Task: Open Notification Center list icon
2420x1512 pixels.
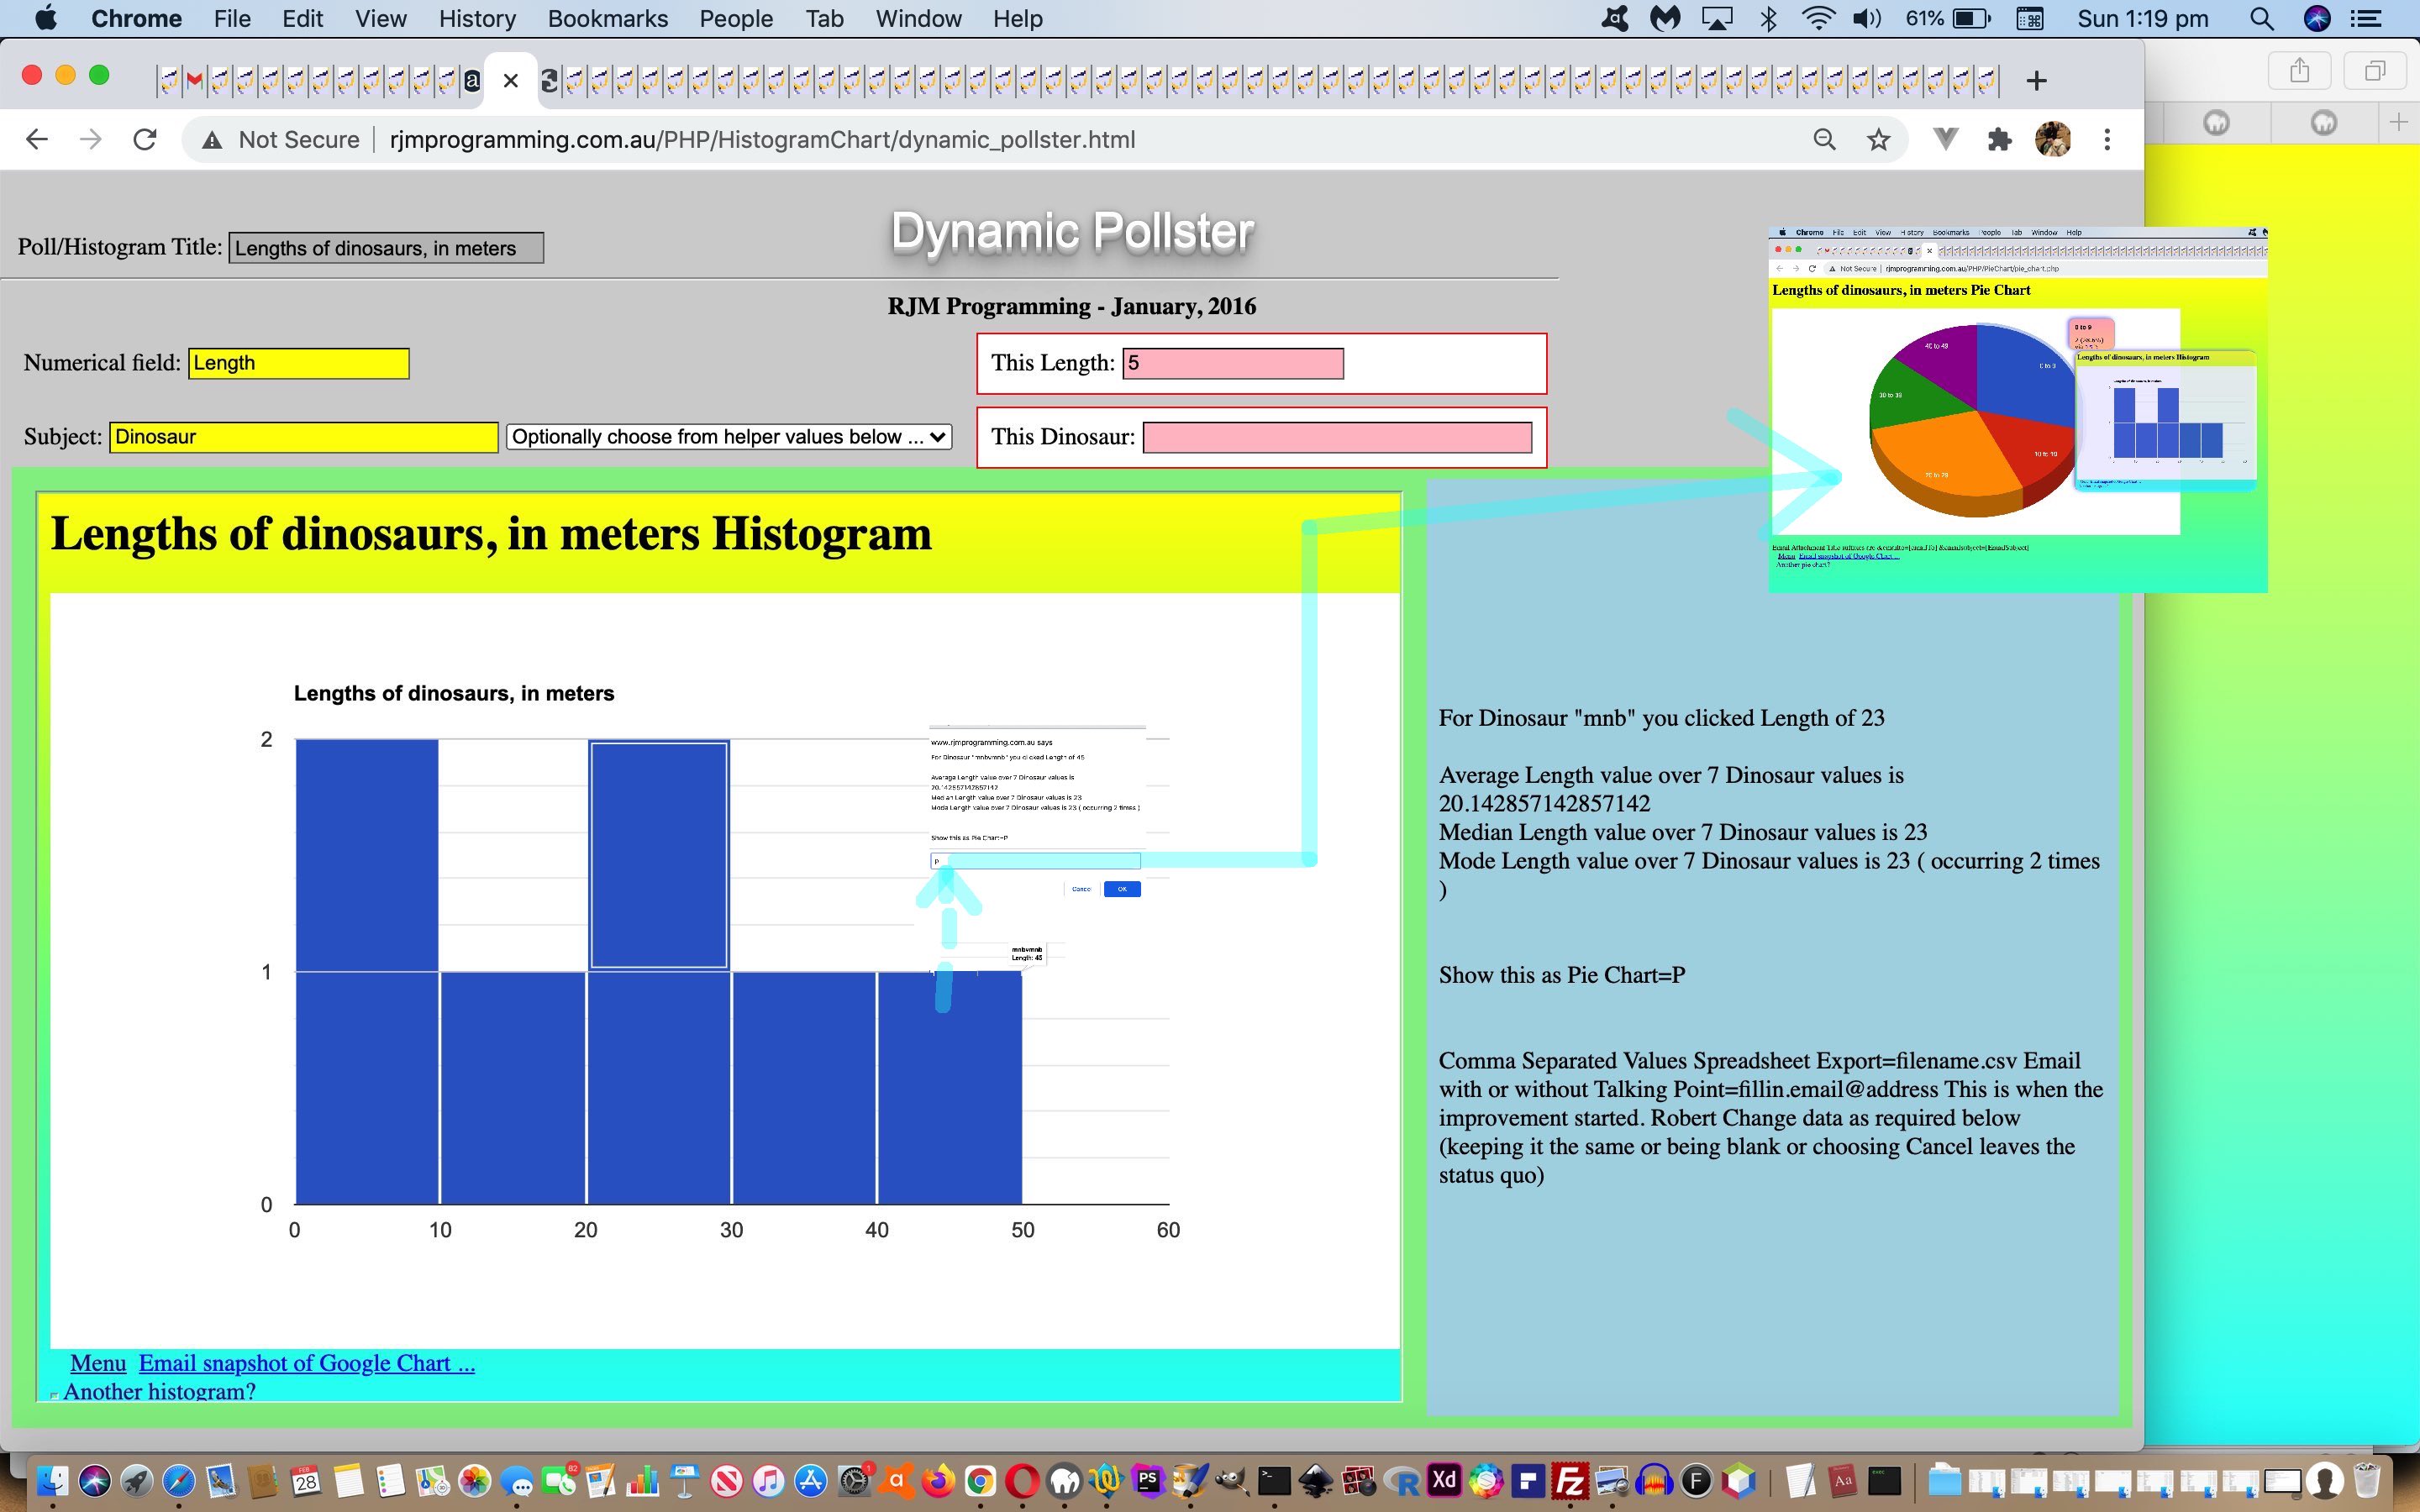Action: [x=2366, y=18]
